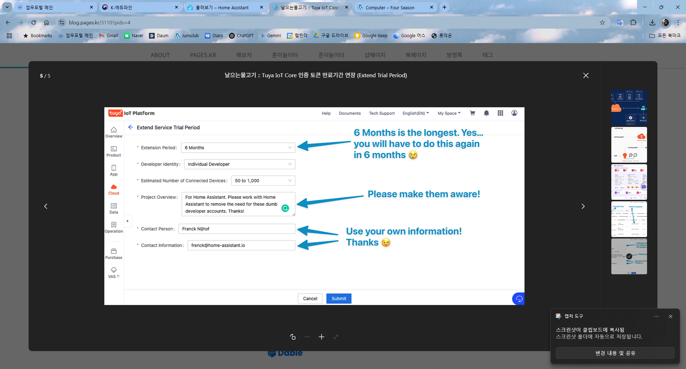Open the Chrome three-dot menu

click(678, 23)
